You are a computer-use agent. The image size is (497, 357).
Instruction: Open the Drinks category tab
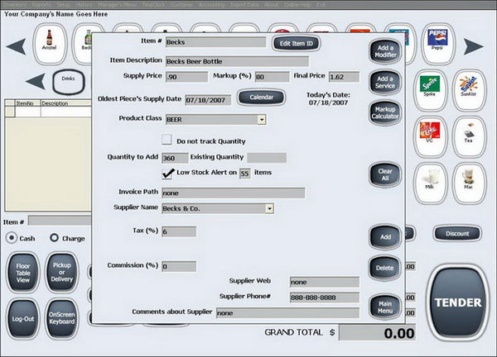69,82
